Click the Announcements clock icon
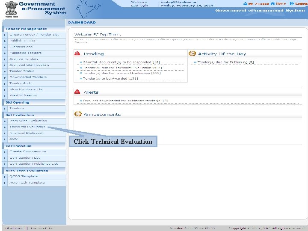308x231 pixels. (x=78, y=114)
